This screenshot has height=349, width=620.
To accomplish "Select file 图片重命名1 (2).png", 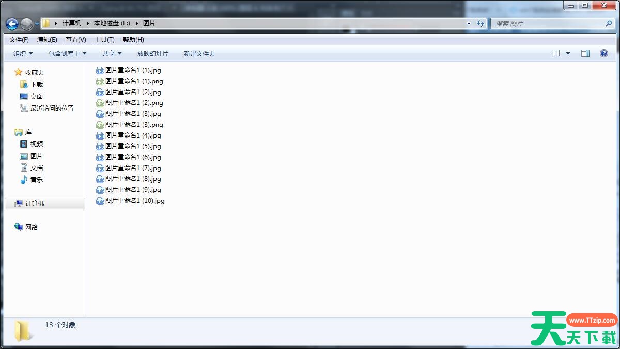I will coord(130,103).
